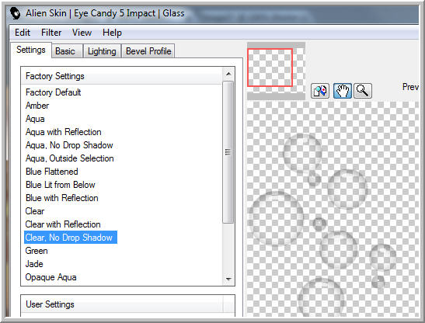Switch to the Bevel Profile tab
Screen dimensions: 425x323
pyautogui.click(x=148, y=51)
